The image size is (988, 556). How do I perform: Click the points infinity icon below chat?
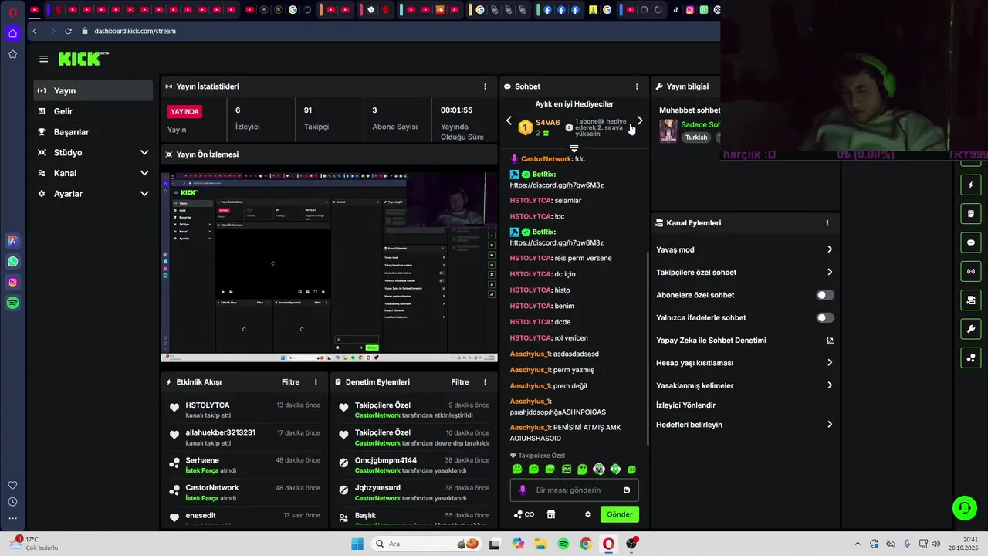[524, 514]
